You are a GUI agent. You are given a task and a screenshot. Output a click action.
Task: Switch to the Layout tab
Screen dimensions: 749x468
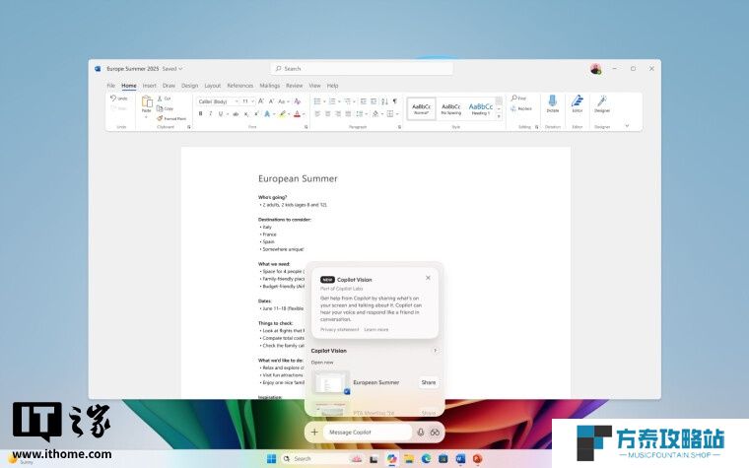pos(213,86)
